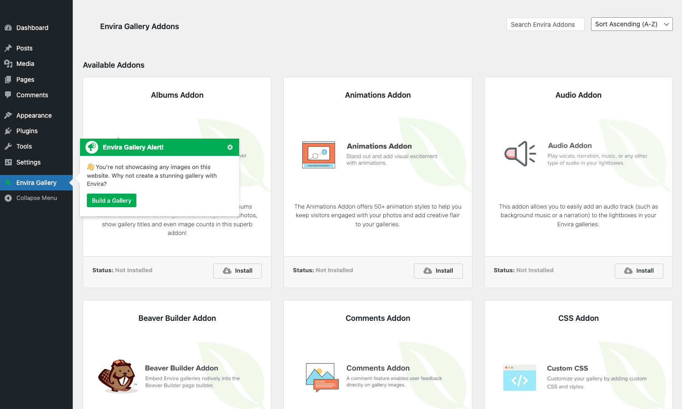Click the Audio Addon speaker illustration
682x409 pixels.
click(x=520, y=154)
